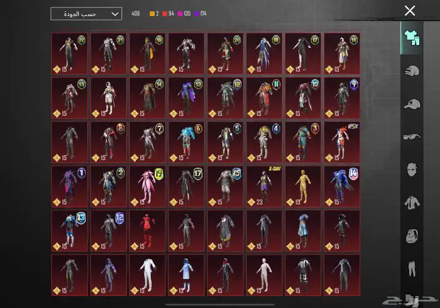Pick the all-red suit outfit
Image resolution: width=440 pixels, height=308 pixels.
[x=147, y=231]
